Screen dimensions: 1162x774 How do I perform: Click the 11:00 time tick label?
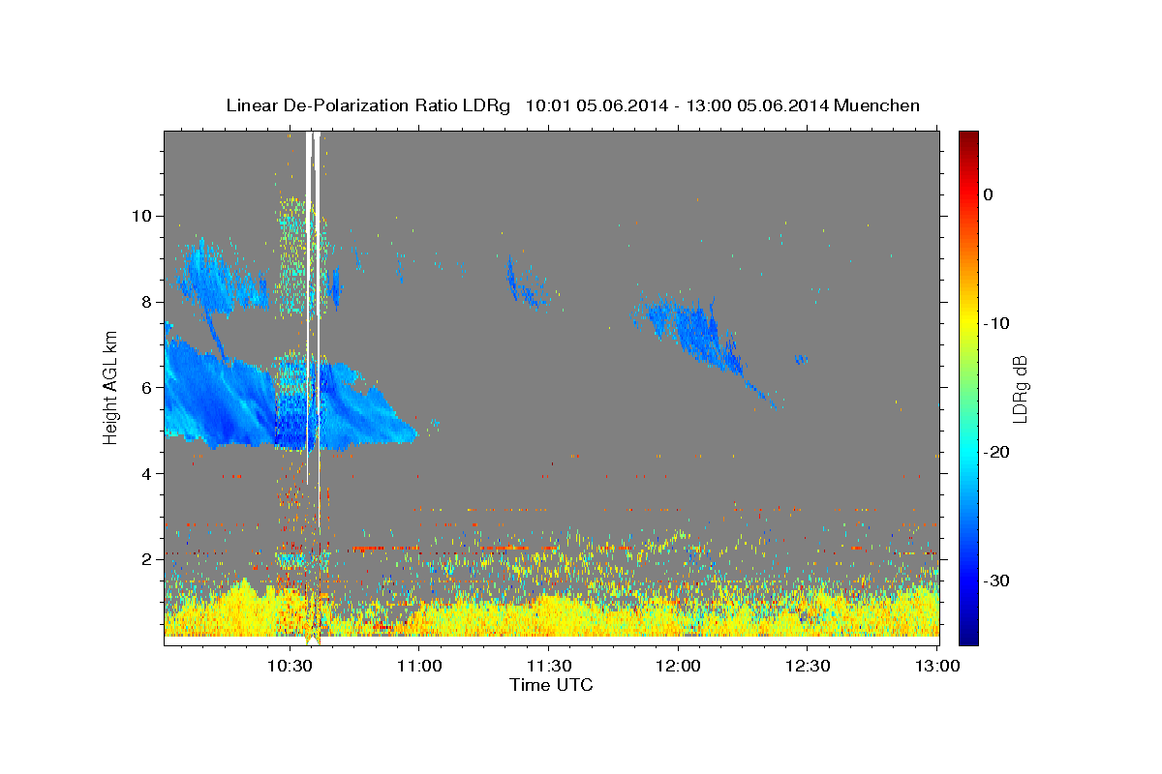[419, 666]
